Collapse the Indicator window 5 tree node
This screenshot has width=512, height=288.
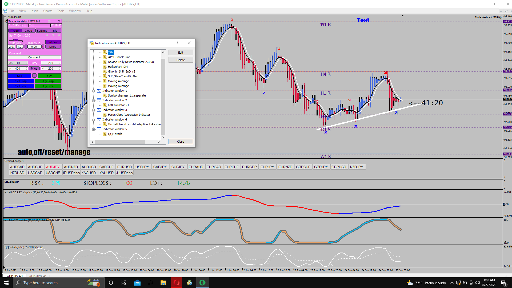tap(94, 129)
